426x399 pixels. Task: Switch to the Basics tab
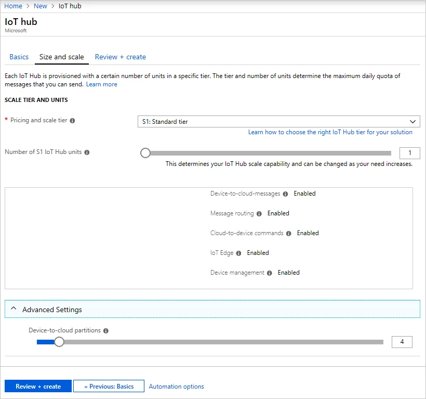[x=19, y=57]
